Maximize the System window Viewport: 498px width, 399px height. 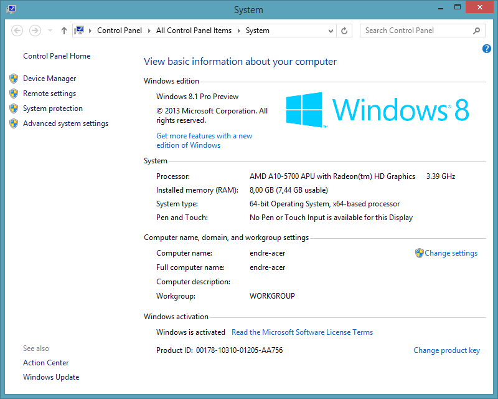(458, 7)
